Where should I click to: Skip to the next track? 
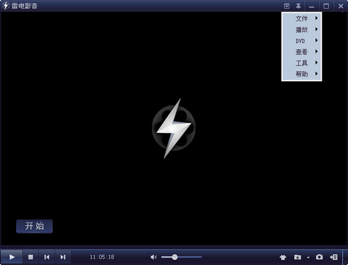pos(63,257)
